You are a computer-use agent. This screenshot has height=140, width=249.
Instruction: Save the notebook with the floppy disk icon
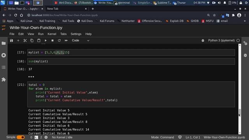(11, 40)
